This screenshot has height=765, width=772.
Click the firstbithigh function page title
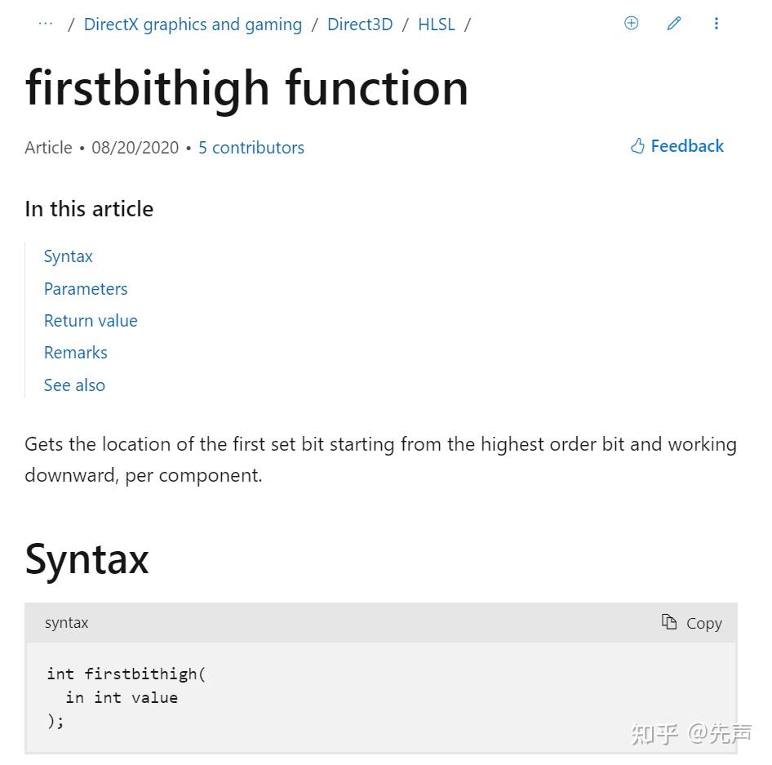[x=246, y=88]
